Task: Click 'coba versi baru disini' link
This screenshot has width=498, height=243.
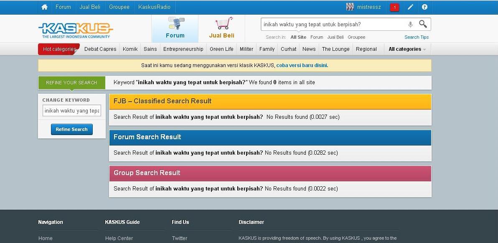Action: (x=302, y=65)
